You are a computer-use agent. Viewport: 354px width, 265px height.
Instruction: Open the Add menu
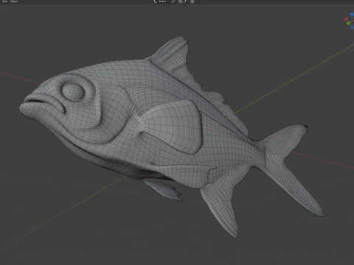(x=4, y=1)
